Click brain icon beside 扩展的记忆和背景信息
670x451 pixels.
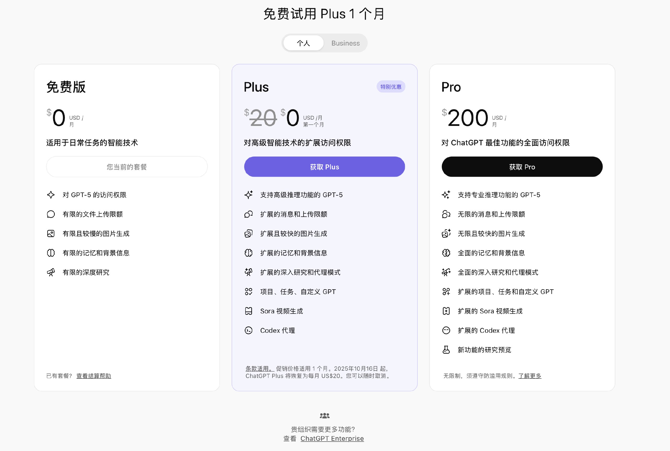pyautogui.click(x=249, y=253)
